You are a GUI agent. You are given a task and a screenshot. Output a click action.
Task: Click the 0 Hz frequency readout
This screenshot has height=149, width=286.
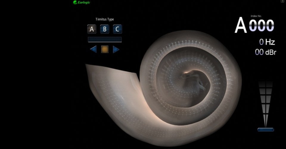pyautogui.click(x=267, y=42)
